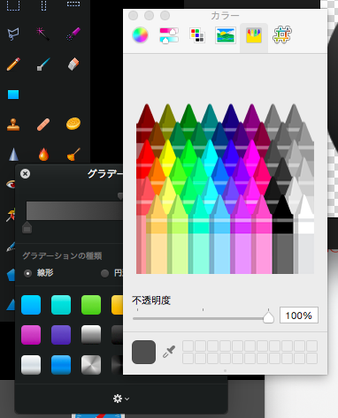Switch to the color wheel tab

tap(140, 35)
